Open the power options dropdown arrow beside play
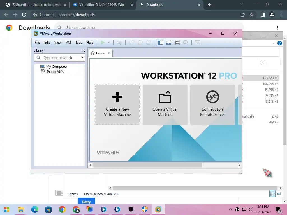The width and height of the screenshot is (287, 215). (108, 43)
